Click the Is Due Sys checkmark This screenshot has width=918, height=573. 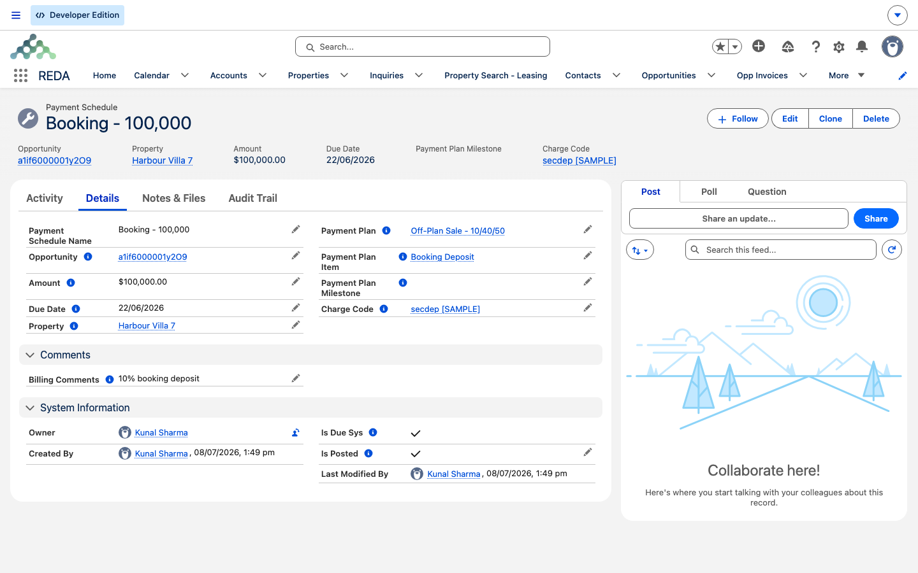click(416, 433)
